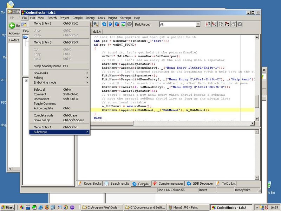Switch to C:\Documents and Setti taskbar button
This screenshot has width=281, height=211.
145,207
